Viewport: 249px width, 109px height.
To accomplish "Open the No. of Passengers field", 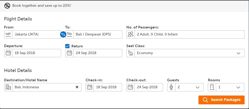I will pyautogui.click(x=189, y=34).
